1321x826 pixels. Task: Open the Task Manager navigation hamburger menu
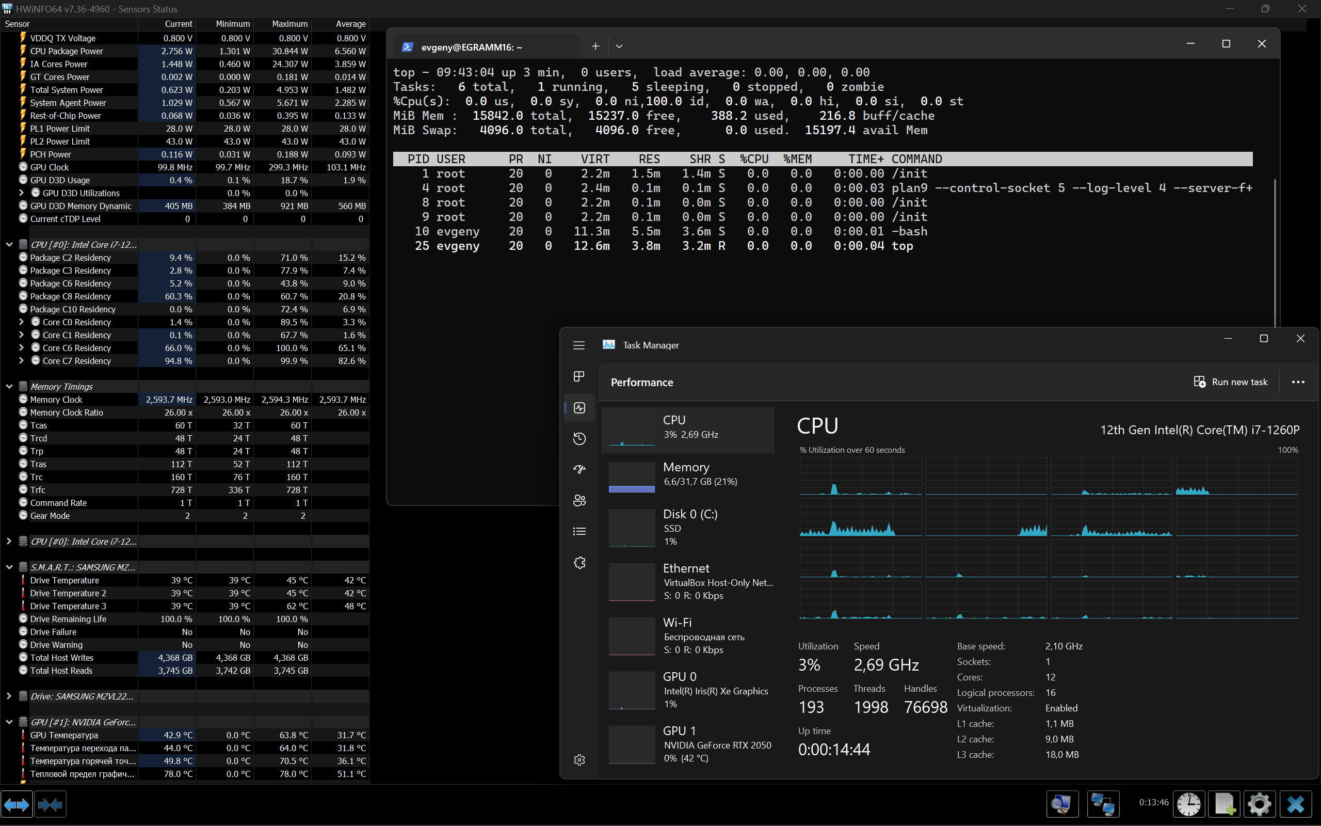pos(578,345)
